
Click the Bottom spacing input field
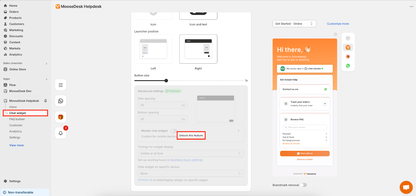(162, 119)
